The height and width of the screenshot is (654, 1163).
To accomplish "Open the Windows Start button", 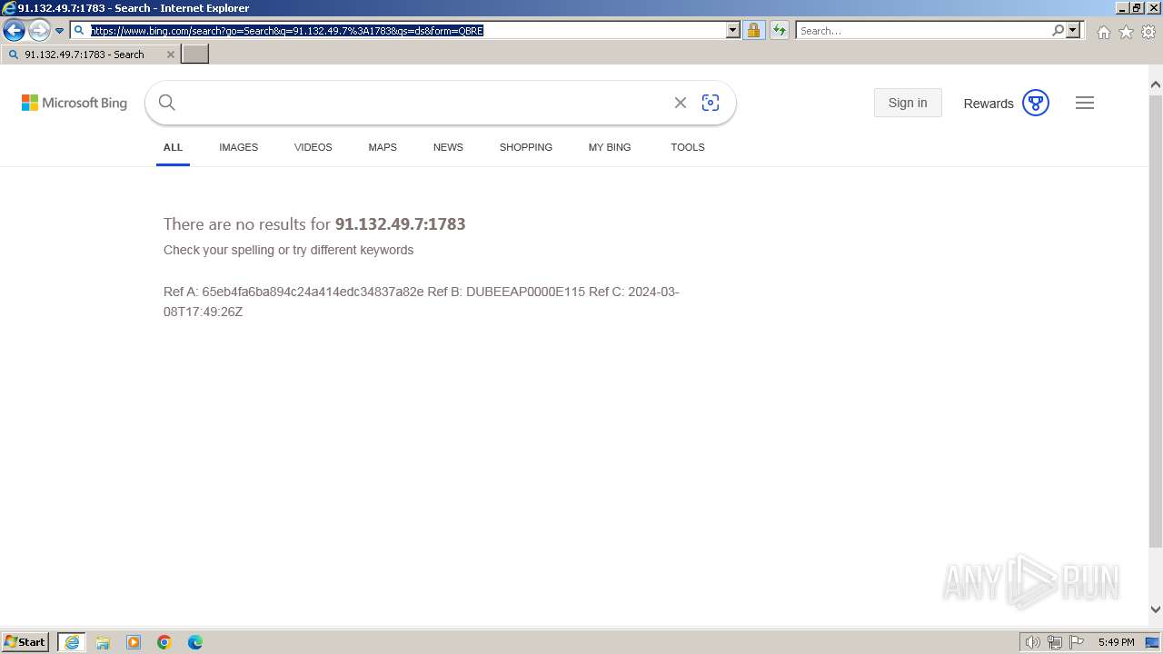I will [x=25, y=641].
